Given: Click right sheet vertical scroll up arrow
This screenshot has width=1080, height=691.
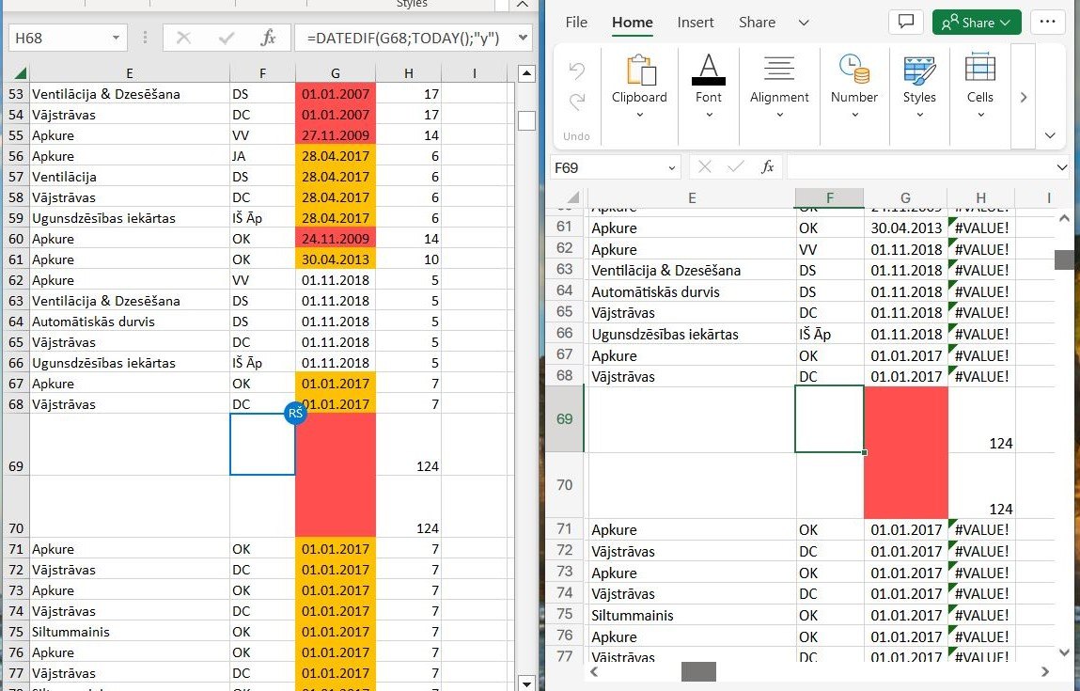Looking at the screenshot, I should point(1063,218).
